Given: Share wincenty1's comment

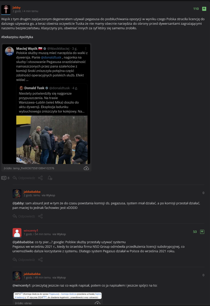Looking at the screenshot, I should click(x=40, y=260).
